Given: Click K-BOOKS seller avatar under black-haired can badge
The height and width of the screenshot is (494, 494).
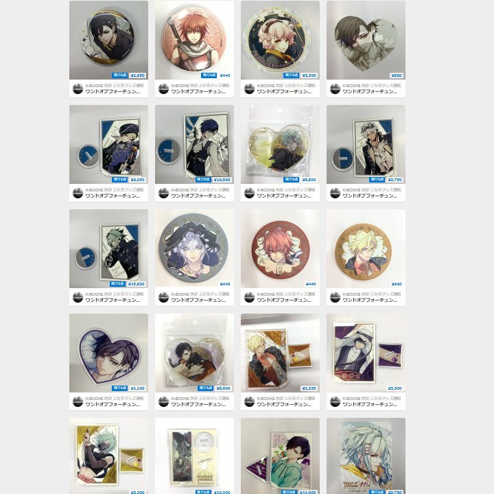Looking at the screenshot, I should pos(78,89).
